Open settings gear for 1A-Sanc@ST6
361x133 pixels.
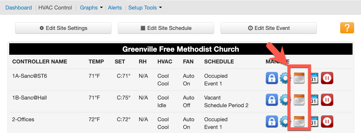tap(284, 78)
